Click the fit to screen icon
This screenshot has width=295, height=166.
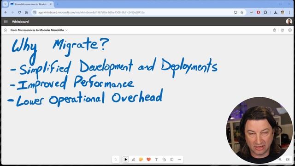[x=288, y=160]
